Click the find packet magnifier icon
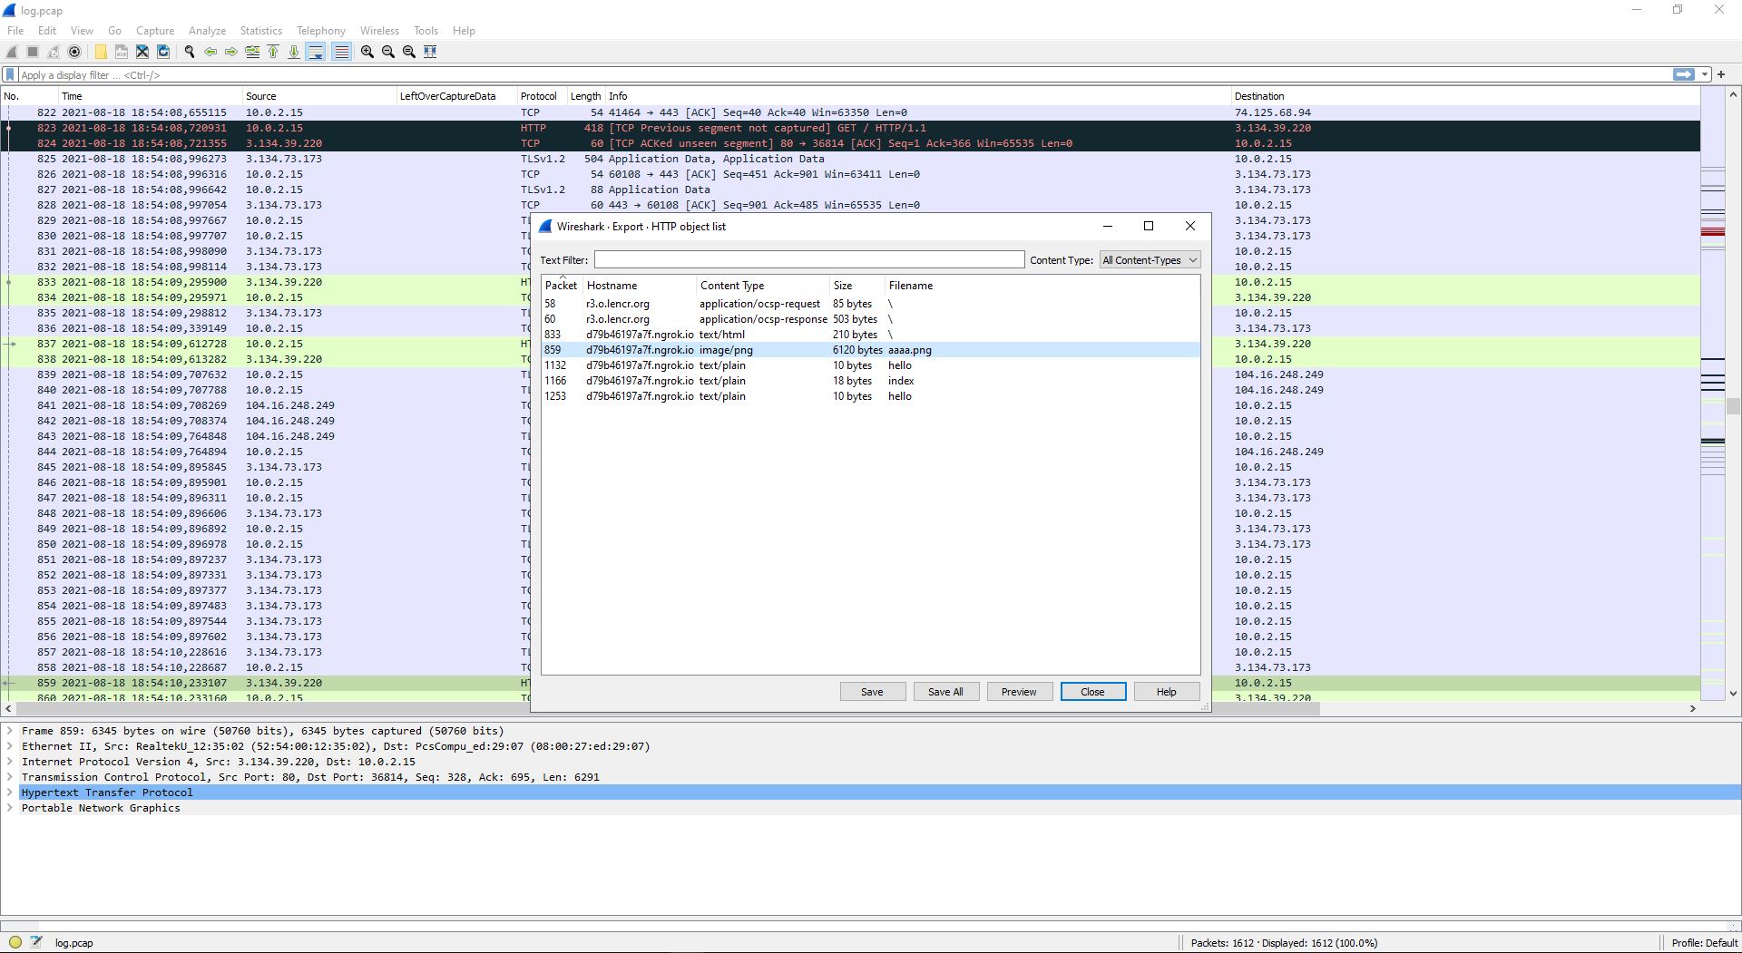 pos(190,52)
